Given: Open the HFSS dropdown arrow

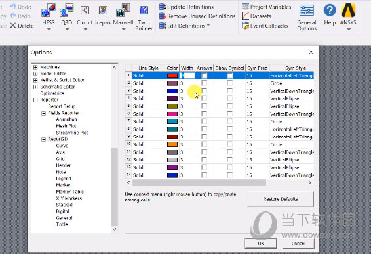Looking at the screenshot, I should 49,30.
